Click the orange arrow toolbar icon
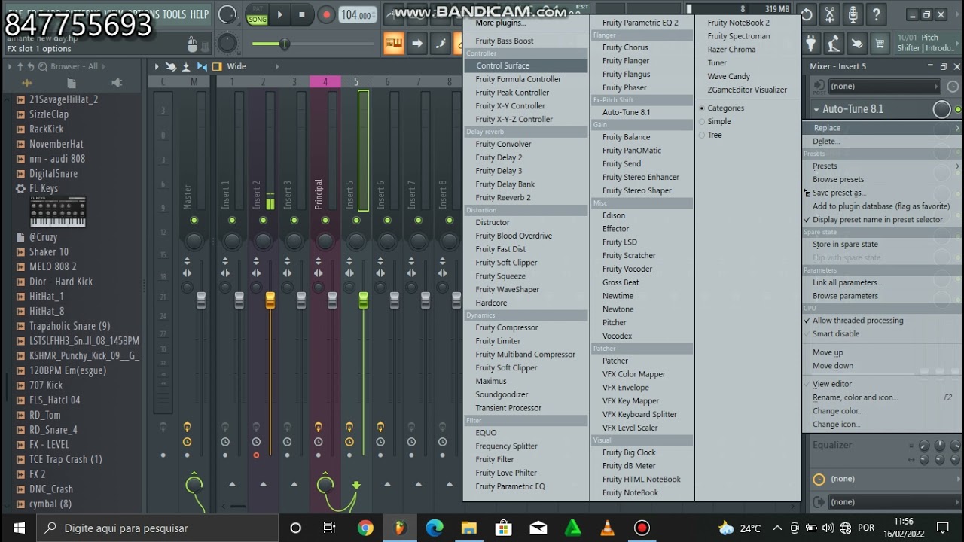This screenshot has width=964, height=542. pyautogui.click(x=416, y=44)
